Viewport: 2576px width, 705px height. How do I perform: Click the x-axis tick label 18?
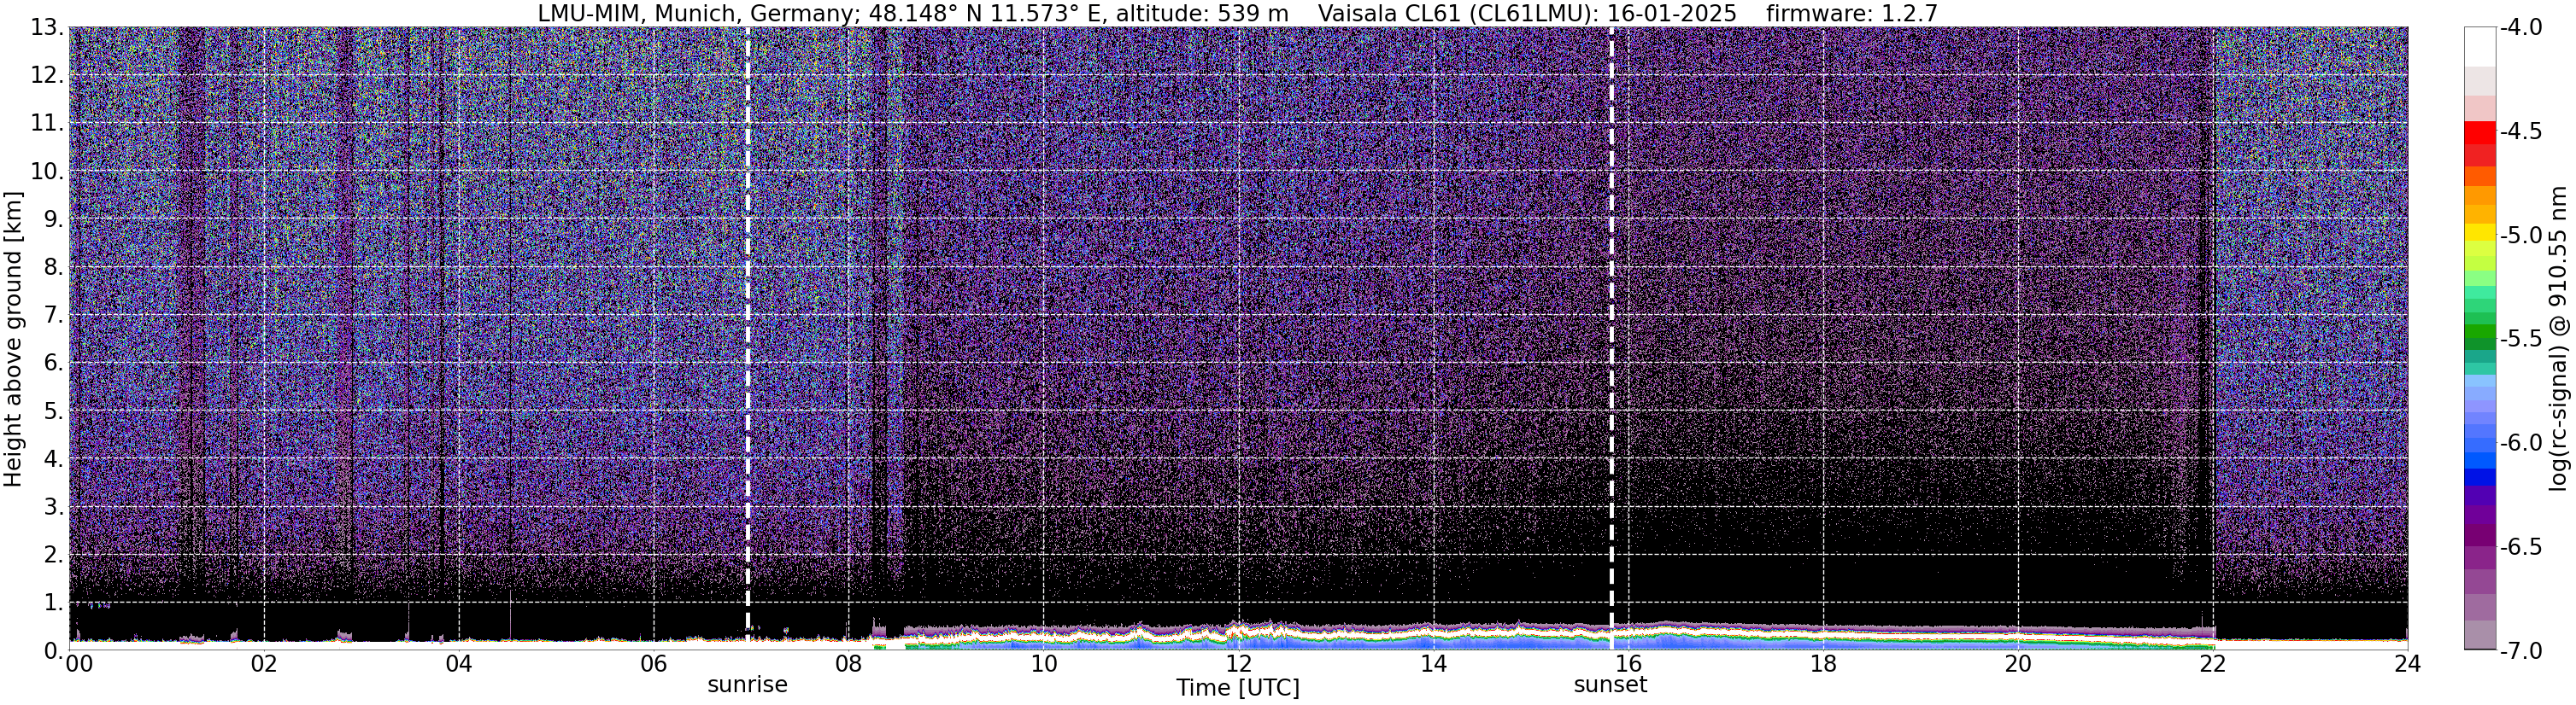(x=1823, y=664)
